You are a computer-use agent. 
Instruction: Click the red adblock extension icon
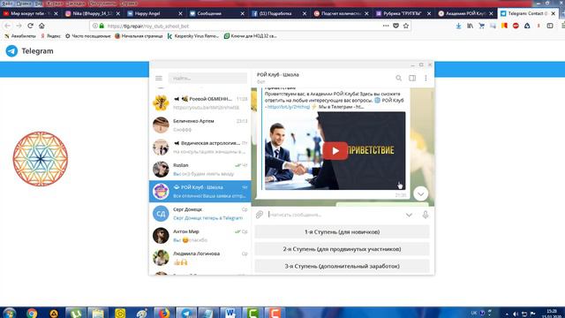tap(516, 26)
